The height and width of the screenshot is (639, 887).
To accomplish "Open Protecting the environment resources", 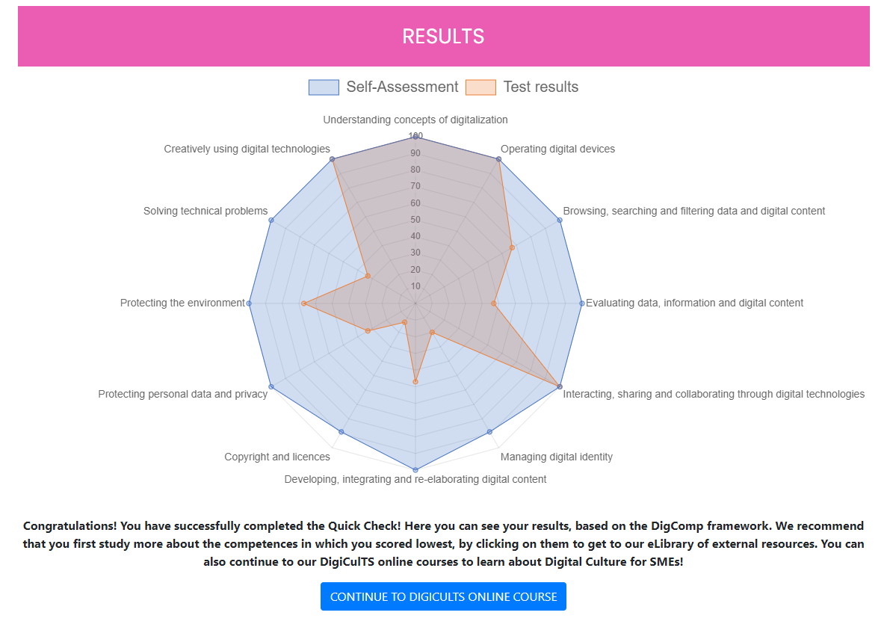I will pyautogui.click(x=183, y=303).
